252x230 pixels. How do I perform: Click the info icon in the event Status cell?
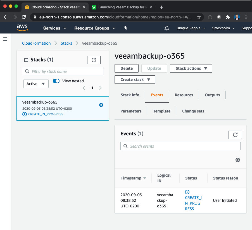tap(187, 192)
